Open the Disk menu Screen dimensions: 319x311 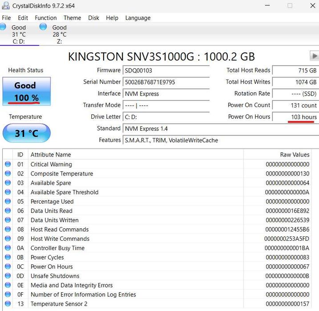point(93,18)
